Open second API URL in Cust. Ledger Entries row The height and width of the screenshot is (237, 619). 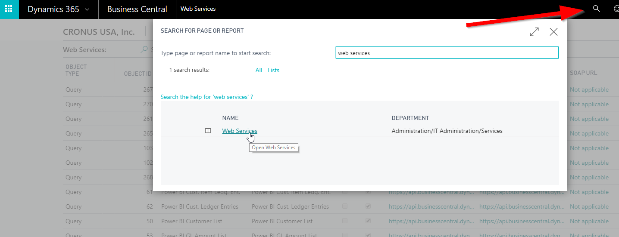pyautogui.click(x=522, y=206)
